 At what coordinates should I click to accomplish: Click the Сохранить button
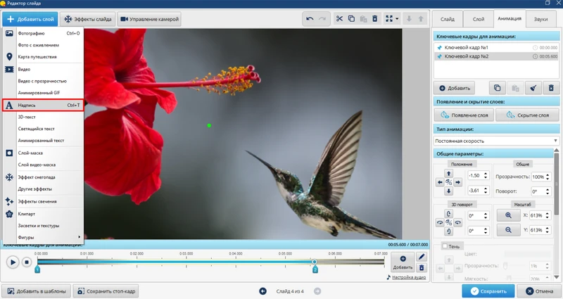pos(488,291)
